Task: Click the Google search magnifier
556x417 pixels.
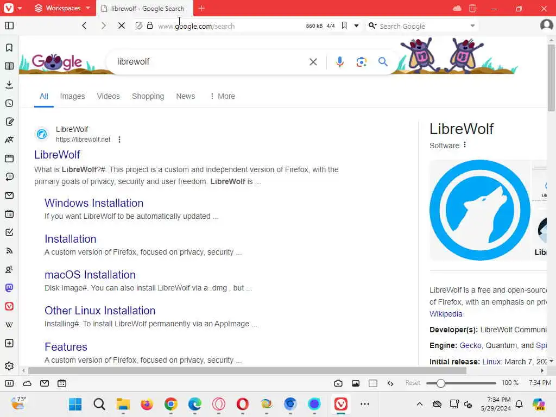Action: (x=383, y=62)
